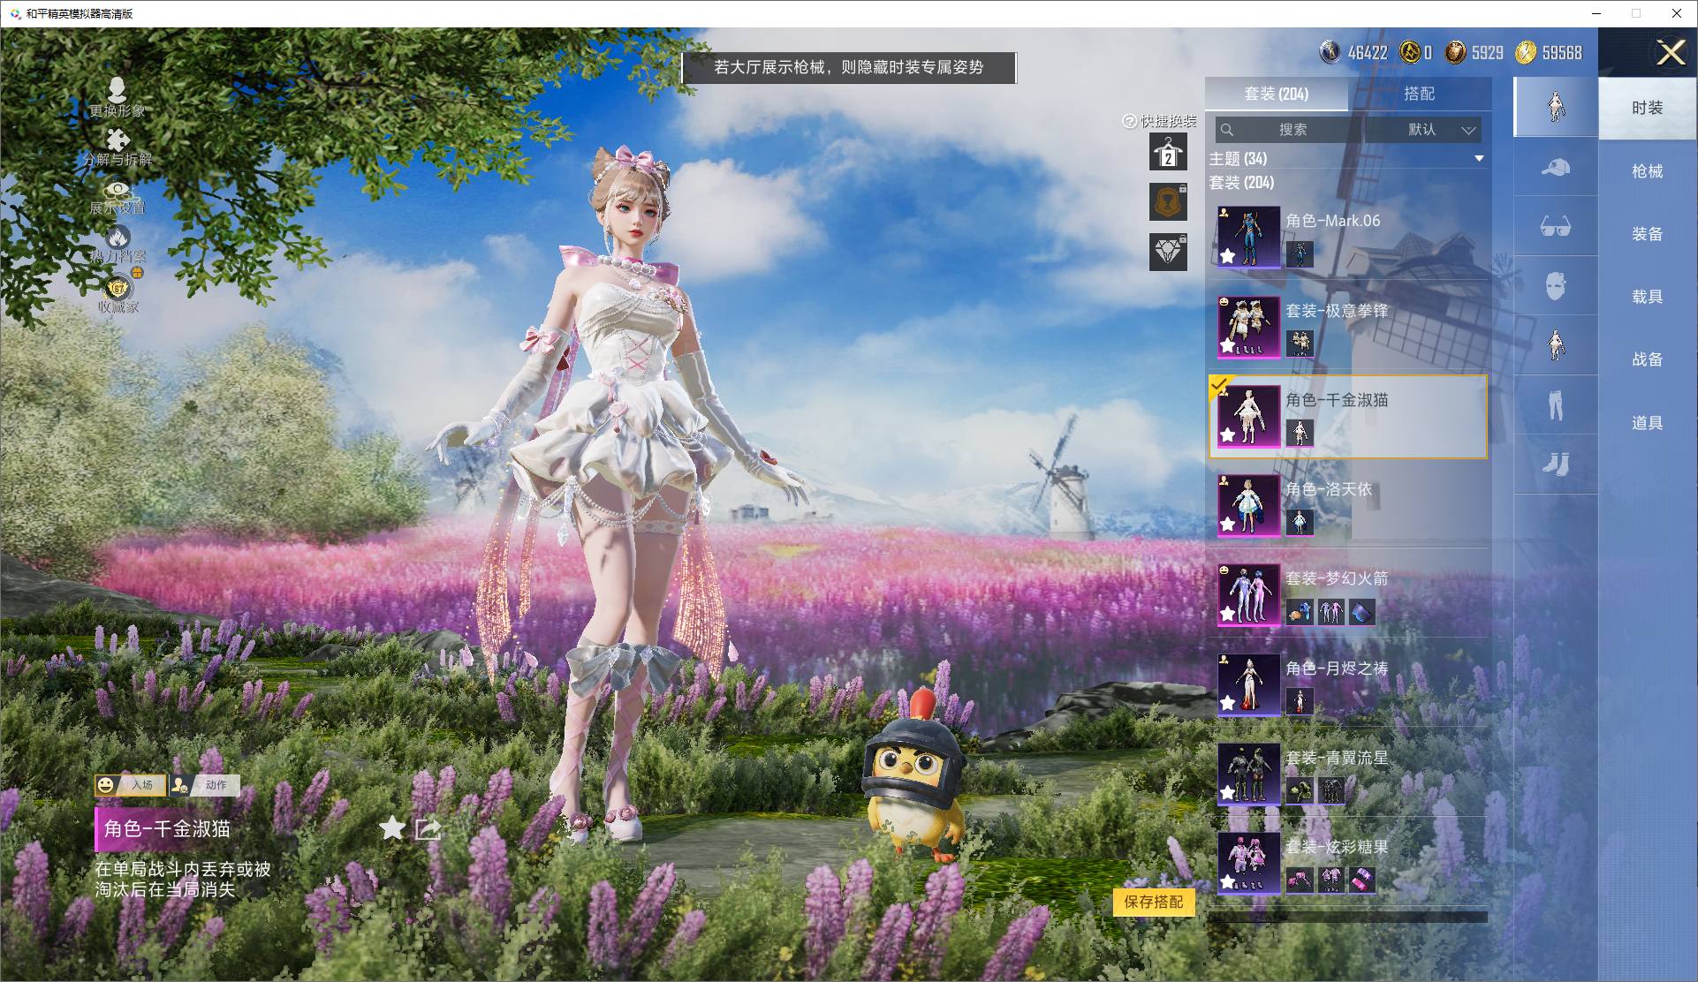Viewport: 1698px width, 982px height.
Task: Click the lightning gold coin showing 59568
Action: (x=1526, y=52)
